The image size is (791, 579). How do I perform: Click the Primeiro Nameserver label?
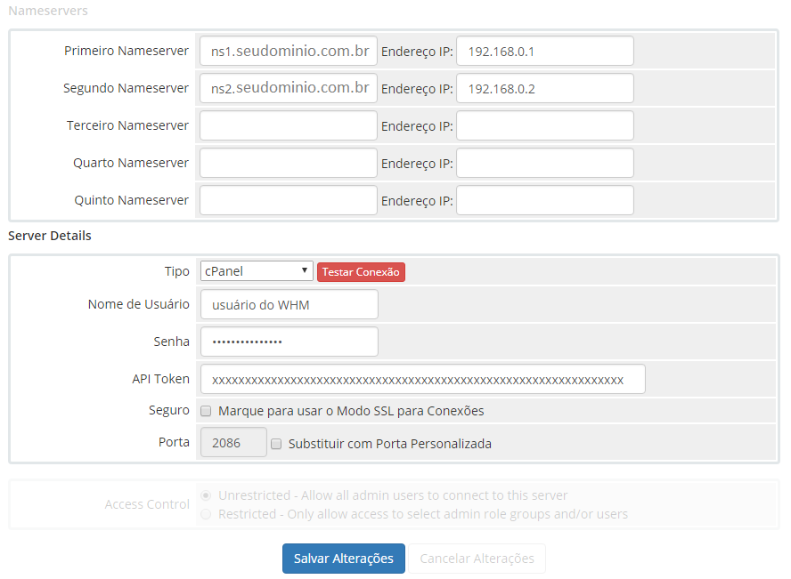[x=126, y=51]
